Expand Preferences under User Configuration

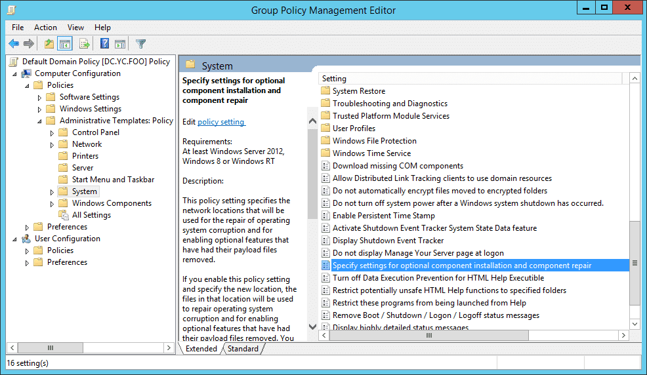tap(27, 262)
